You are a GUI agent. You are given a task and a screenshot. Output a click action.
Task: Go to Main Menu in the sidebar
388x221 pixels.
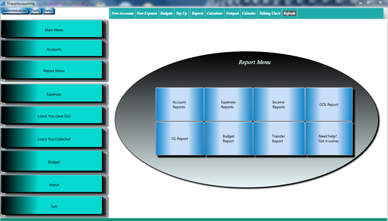coord(54,29)
